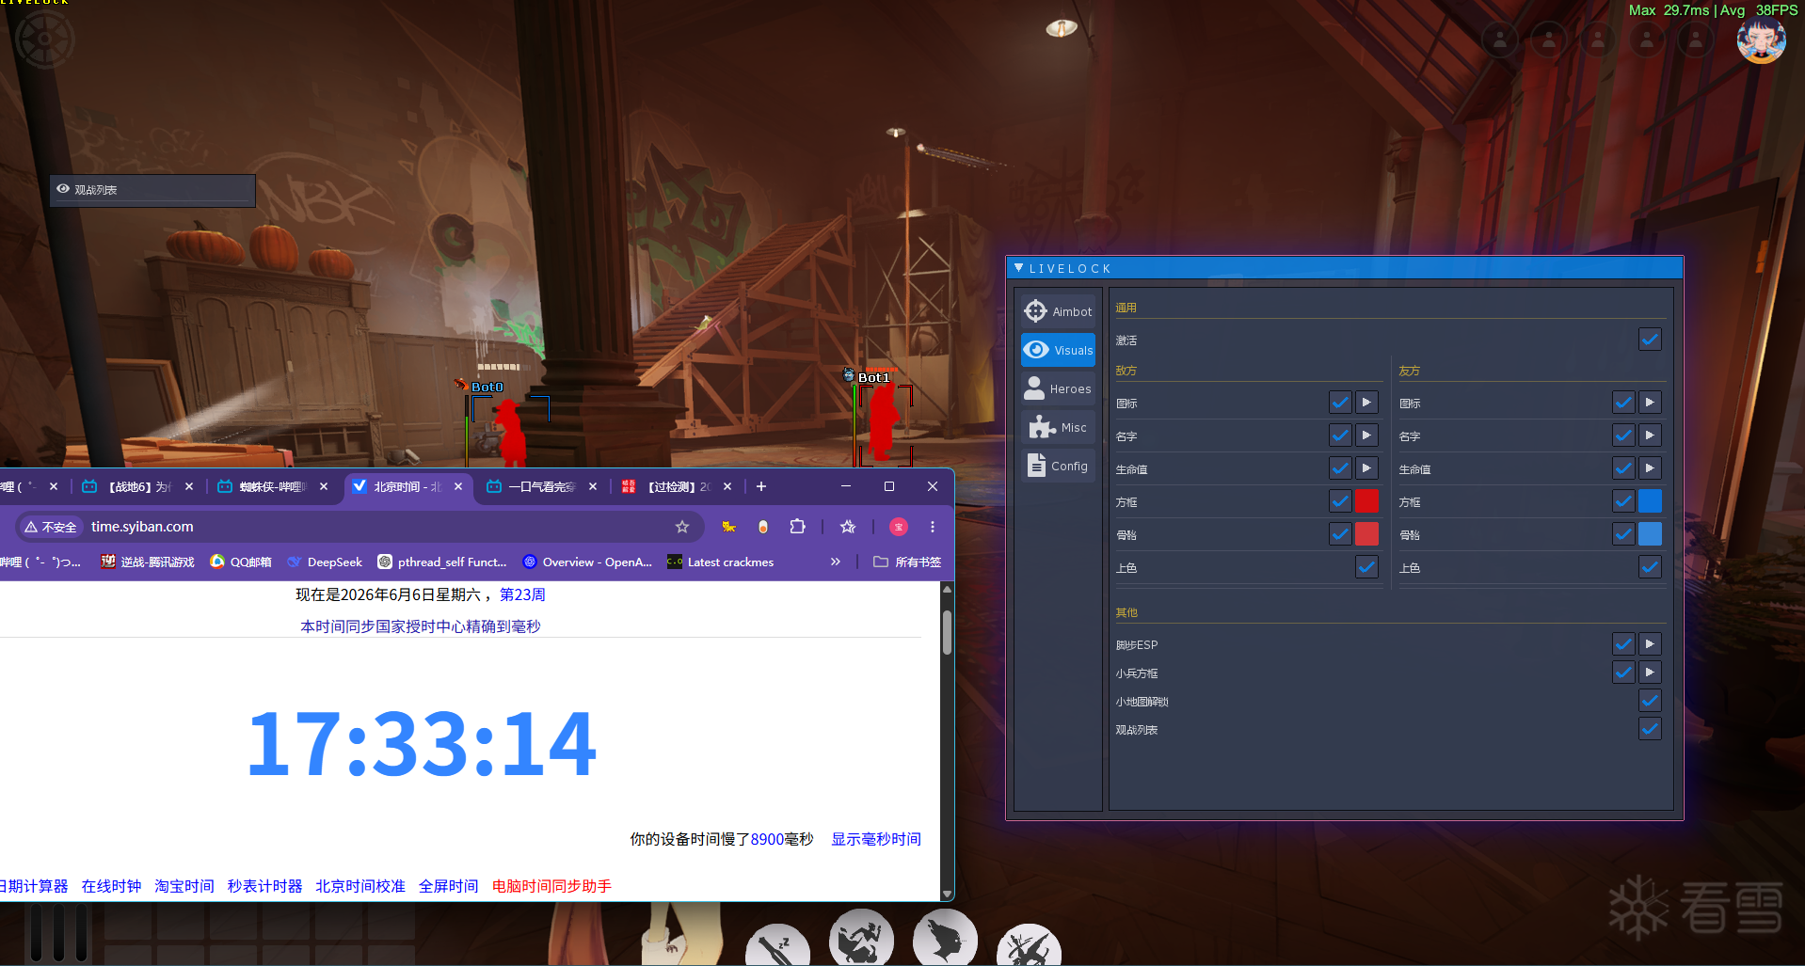Image resolution: width=1805 pixels, height=966 pixels.
Task: Open the 淘宝时间 link
Action: pos(184,886)
